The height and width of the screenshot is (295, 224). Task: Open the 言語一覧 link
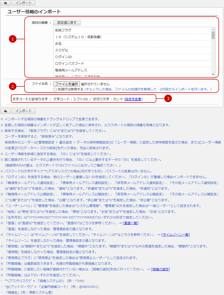click(131, 223)
